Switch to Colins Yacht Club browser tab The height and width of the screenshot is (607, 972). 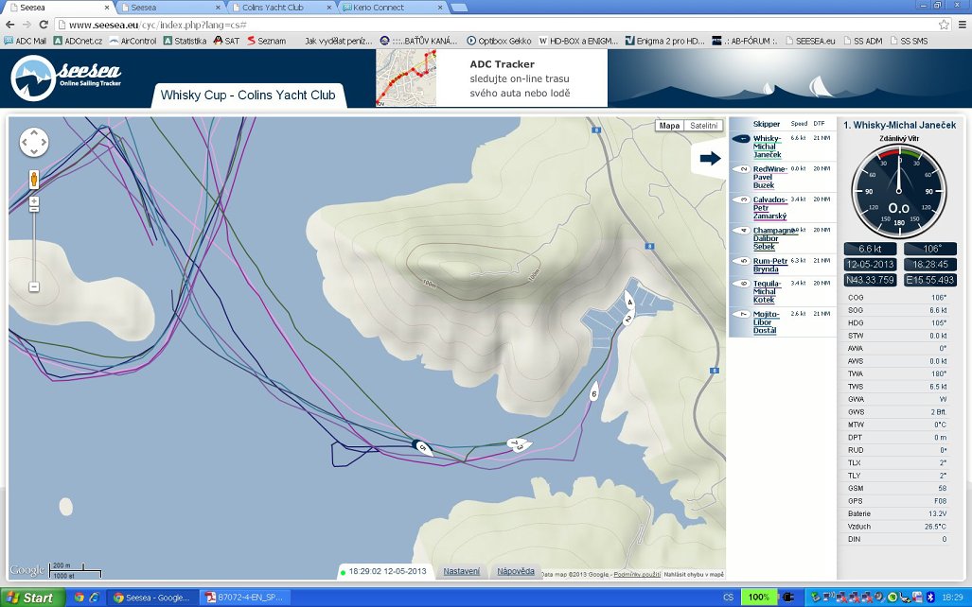[x=279, y=8]
